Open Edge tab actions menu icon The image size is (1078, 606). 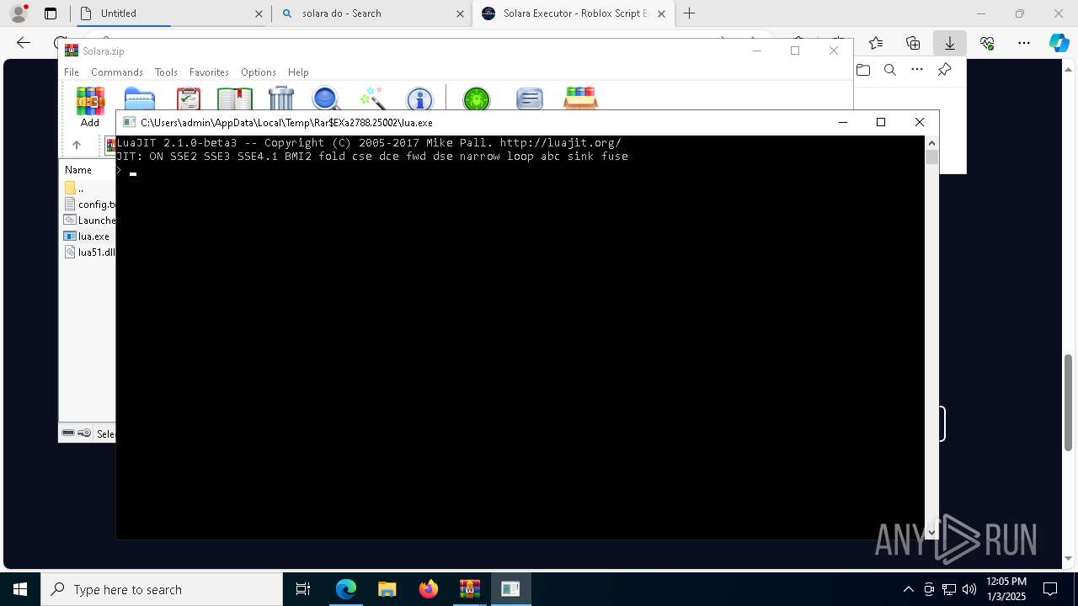tap(51, 13)
